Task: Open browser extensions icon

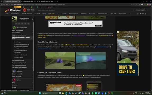Action: coord(137,4)
